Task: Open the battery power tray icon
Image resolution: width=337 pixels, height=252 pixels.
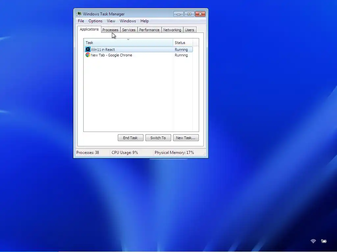Action: [x=324, y=241]
